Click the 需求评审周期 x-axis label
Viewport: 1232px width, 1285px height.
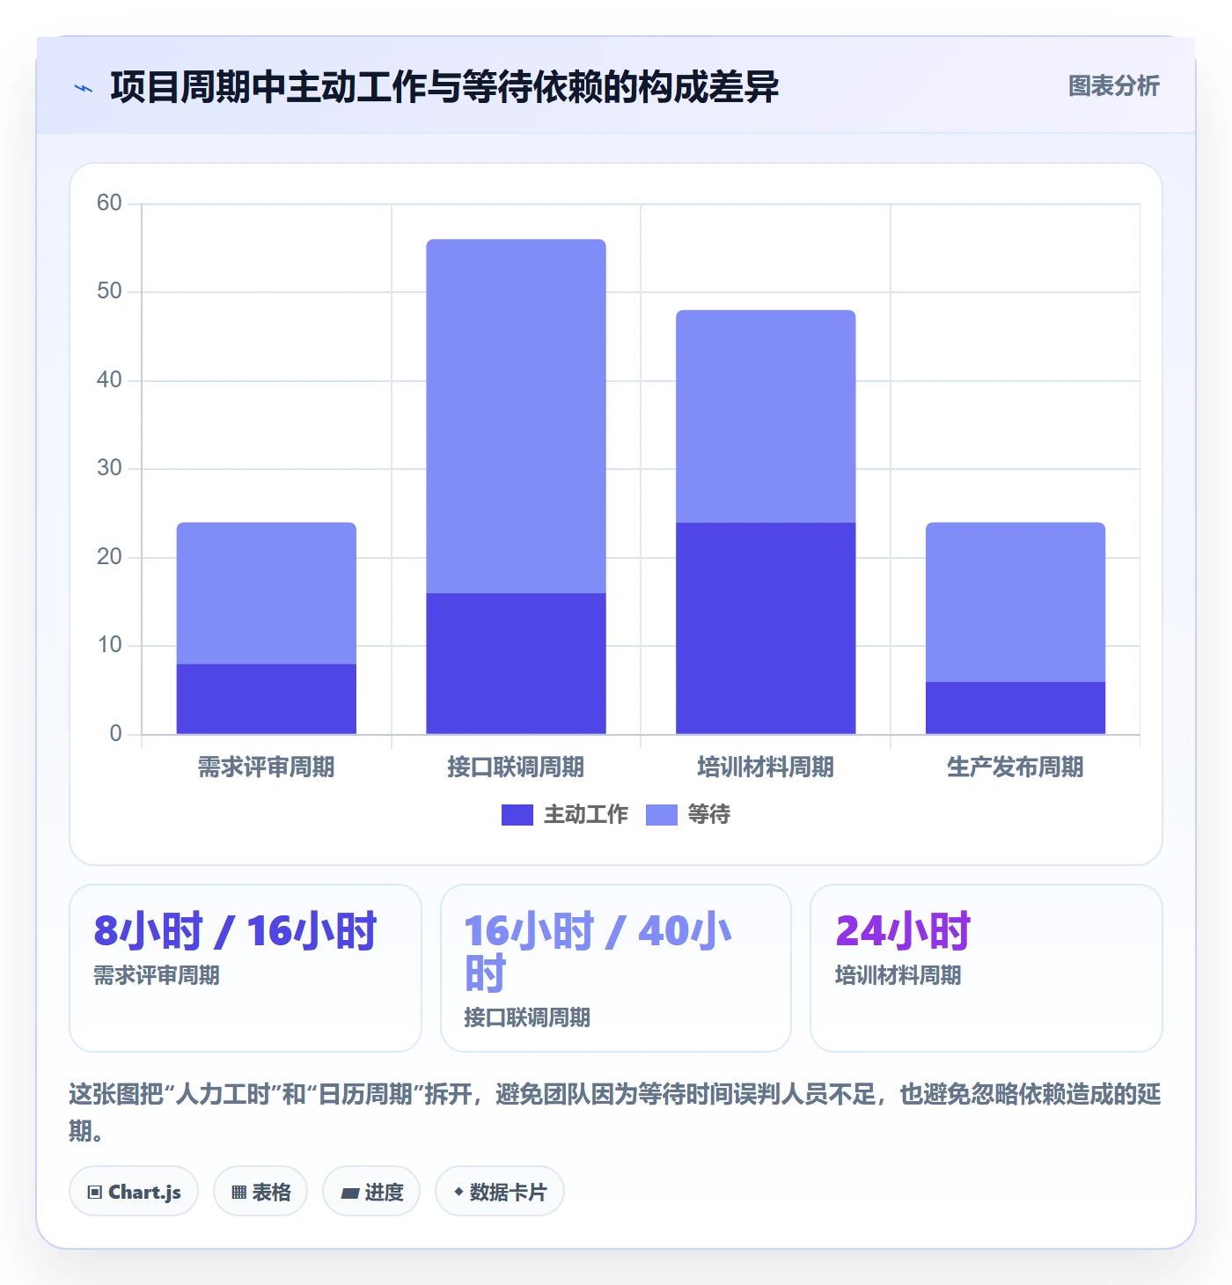click(x=267, y=767)
